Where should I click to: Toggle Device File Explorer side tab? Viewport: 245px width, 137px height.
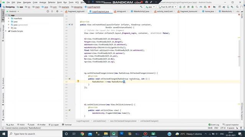coord(242,112)
